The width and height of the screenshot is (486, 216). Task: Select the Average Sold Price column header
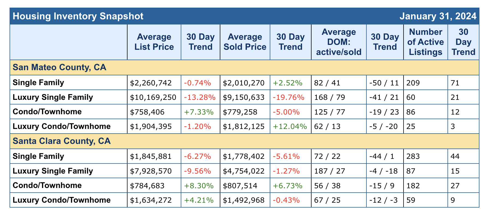(x=245, y=42)
